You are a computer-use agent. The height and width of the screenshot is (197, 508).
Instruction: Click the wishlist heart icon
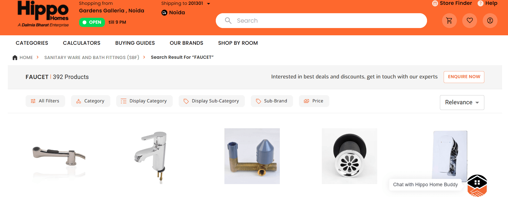coord(470,20)
